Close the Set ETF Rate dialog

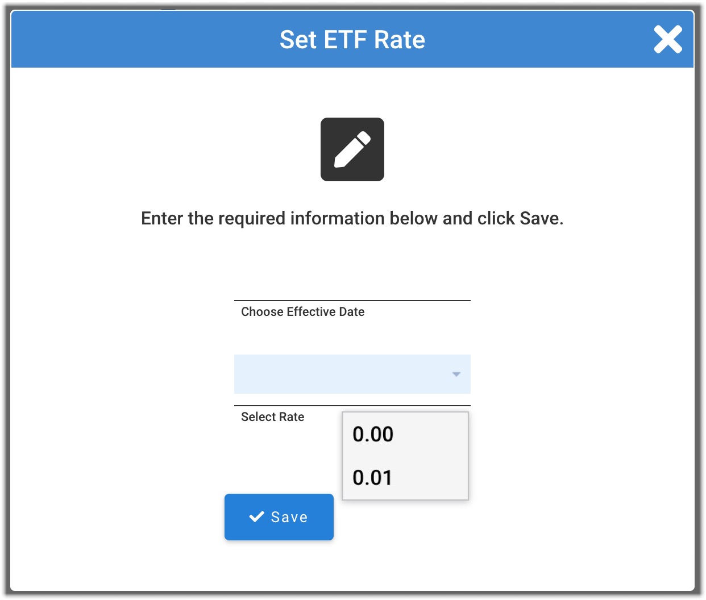pyautogui.click(x=667, y=40)
